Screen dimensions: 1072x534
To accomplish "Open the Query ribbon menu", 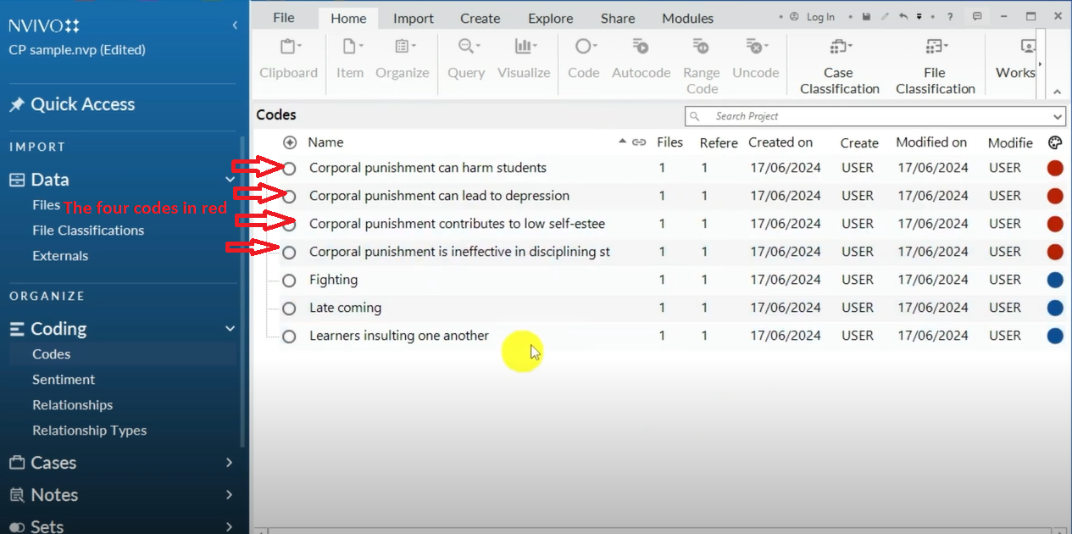I will tap(466, 58).
